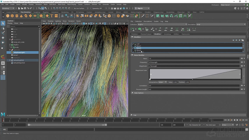The height and width of the screenshot is (140, 249).
Task: Collapse the Modifiers section
Action: click(x=132, y=37)
